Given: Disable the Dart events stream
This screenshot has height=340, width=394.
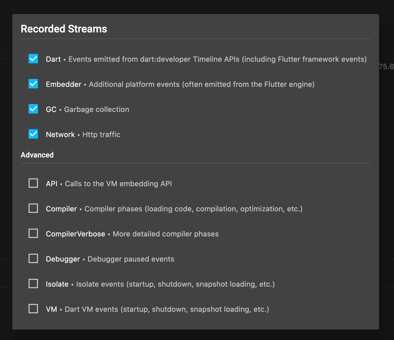Looking at the screenshot, I should [33, 59].
